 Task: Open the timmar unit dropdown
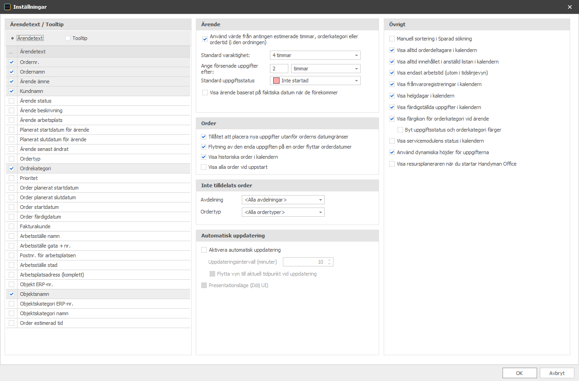point(326,69)
